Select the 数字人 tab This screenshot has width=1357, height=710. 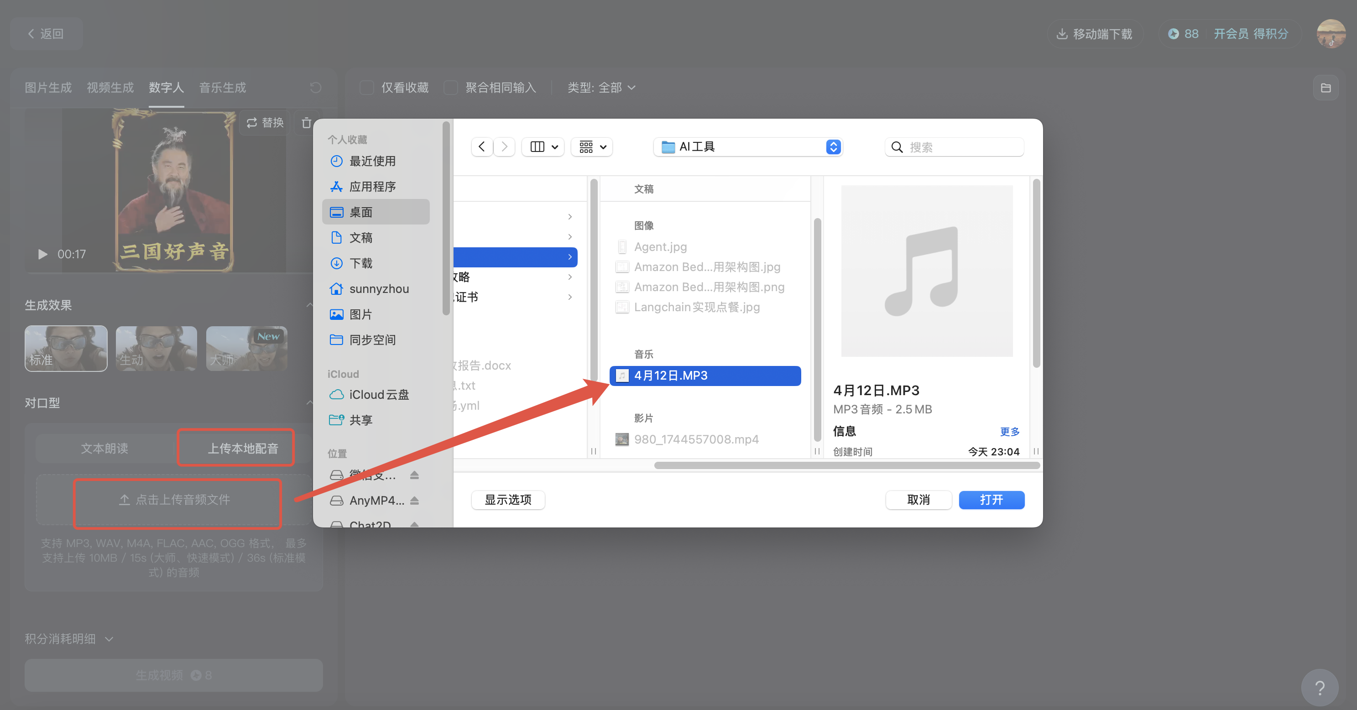(x=166, y=88)
